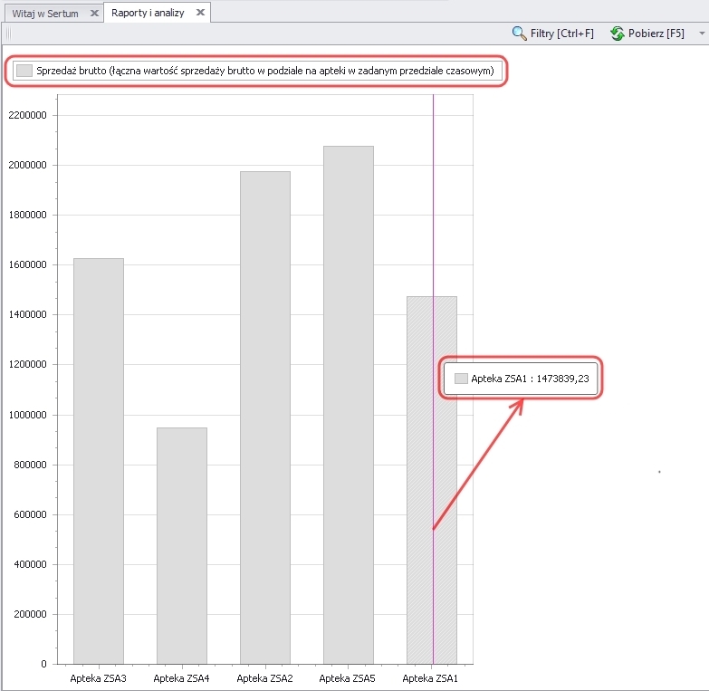709x691 pixels.
Task: Click the green Pobierz refresh icon
Action: pyautogui.click(x=617, y=34)
